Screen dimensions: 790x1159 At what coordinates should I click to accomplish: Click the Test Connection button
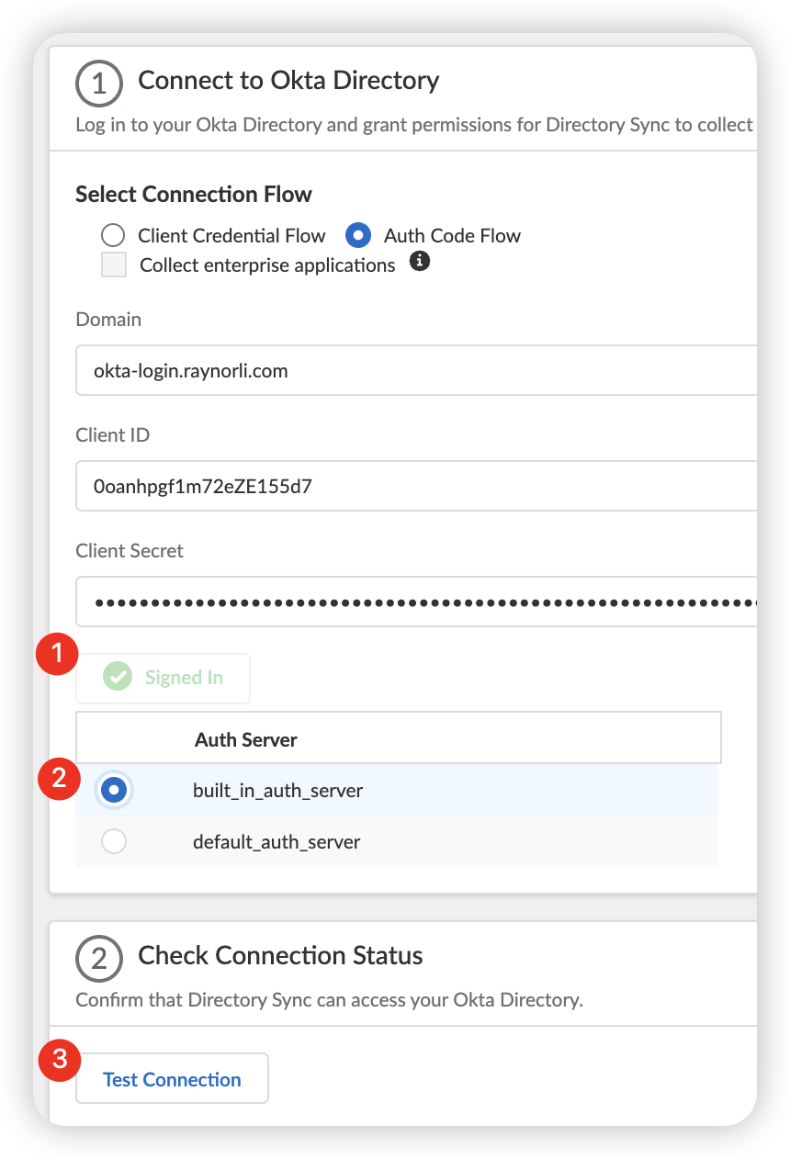pos(172,1079)
